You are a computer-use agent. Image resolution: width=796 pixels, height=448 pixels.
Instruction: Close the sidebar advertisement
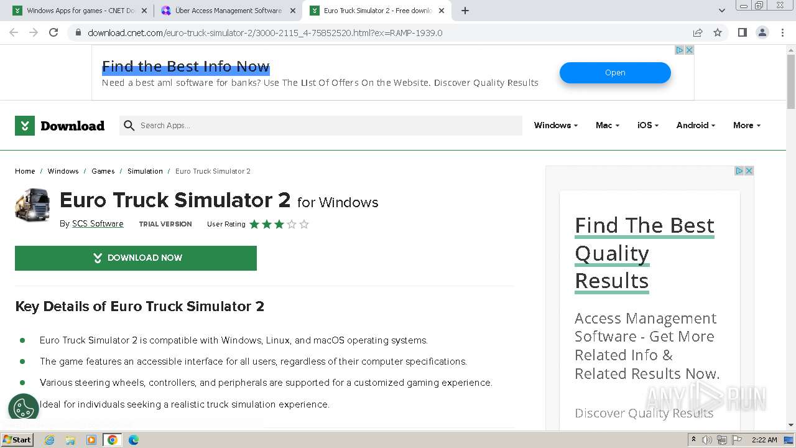coord(749,170)
